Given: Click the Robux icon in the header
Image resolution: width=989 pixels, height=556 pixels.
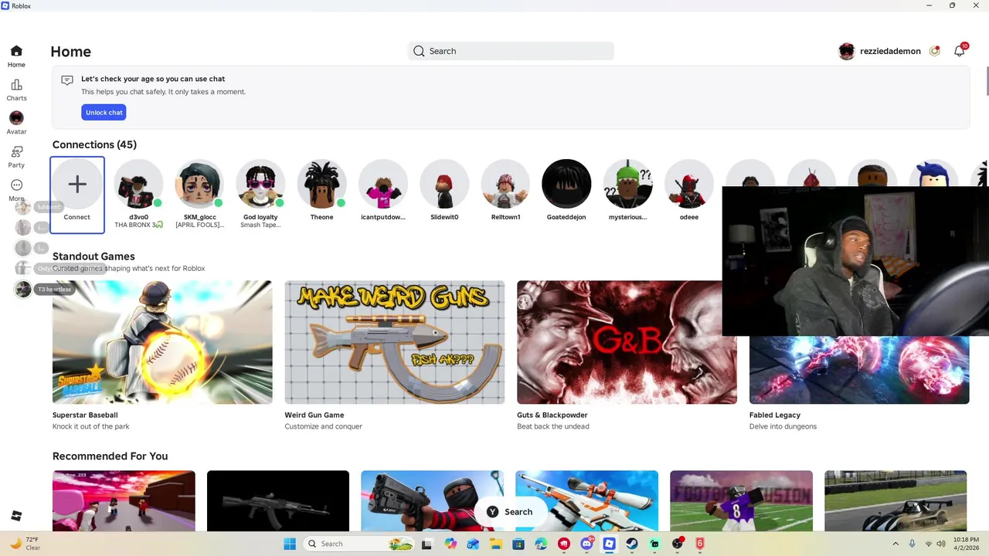Looking at the screenshot, I should pyautogui.click(x=935, y=51).
